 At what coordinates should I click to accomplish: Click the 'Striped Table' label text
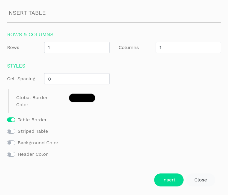(x=33, y=131)
